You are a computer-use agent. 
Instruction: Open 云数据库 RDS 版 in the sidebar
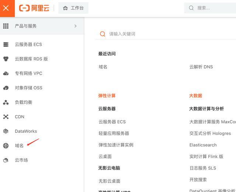31,59
